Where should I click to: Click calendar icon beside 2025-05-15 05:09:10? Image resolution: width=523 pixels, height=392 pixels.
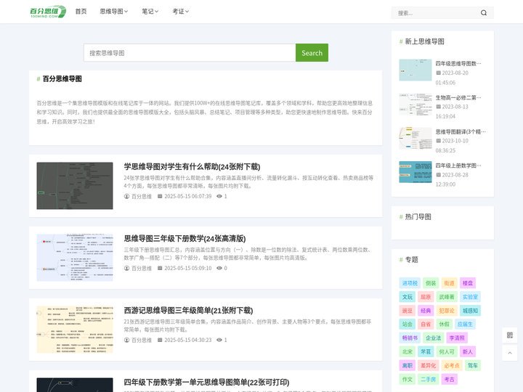[x=160, y=269]
